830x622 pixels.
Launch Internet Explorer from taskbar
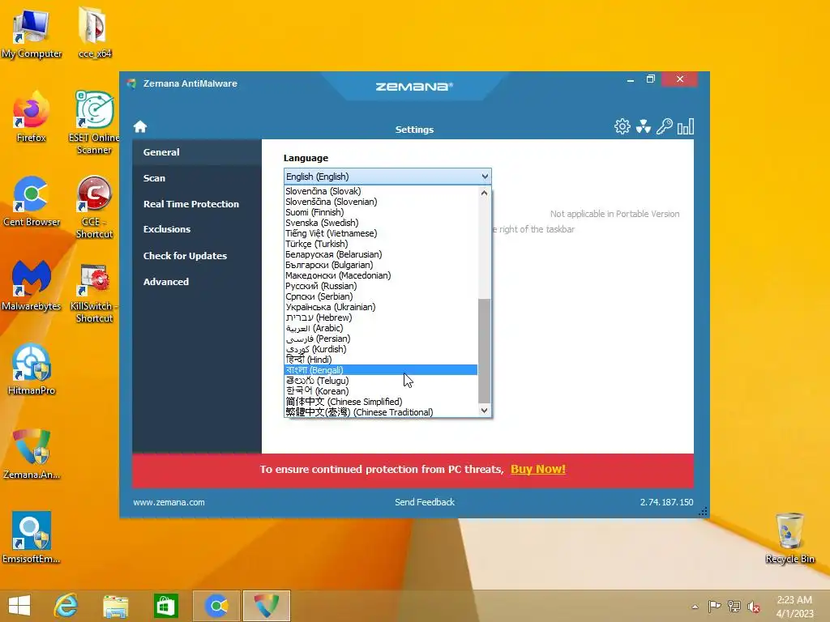click(x=66, y=606)
